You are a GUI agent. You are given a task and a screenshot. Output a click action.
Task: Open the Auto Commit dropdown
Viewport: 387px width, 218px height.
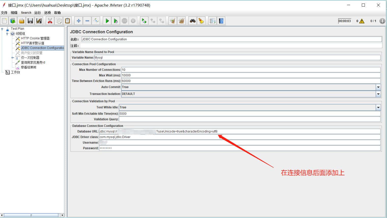(x=378, y=87)
